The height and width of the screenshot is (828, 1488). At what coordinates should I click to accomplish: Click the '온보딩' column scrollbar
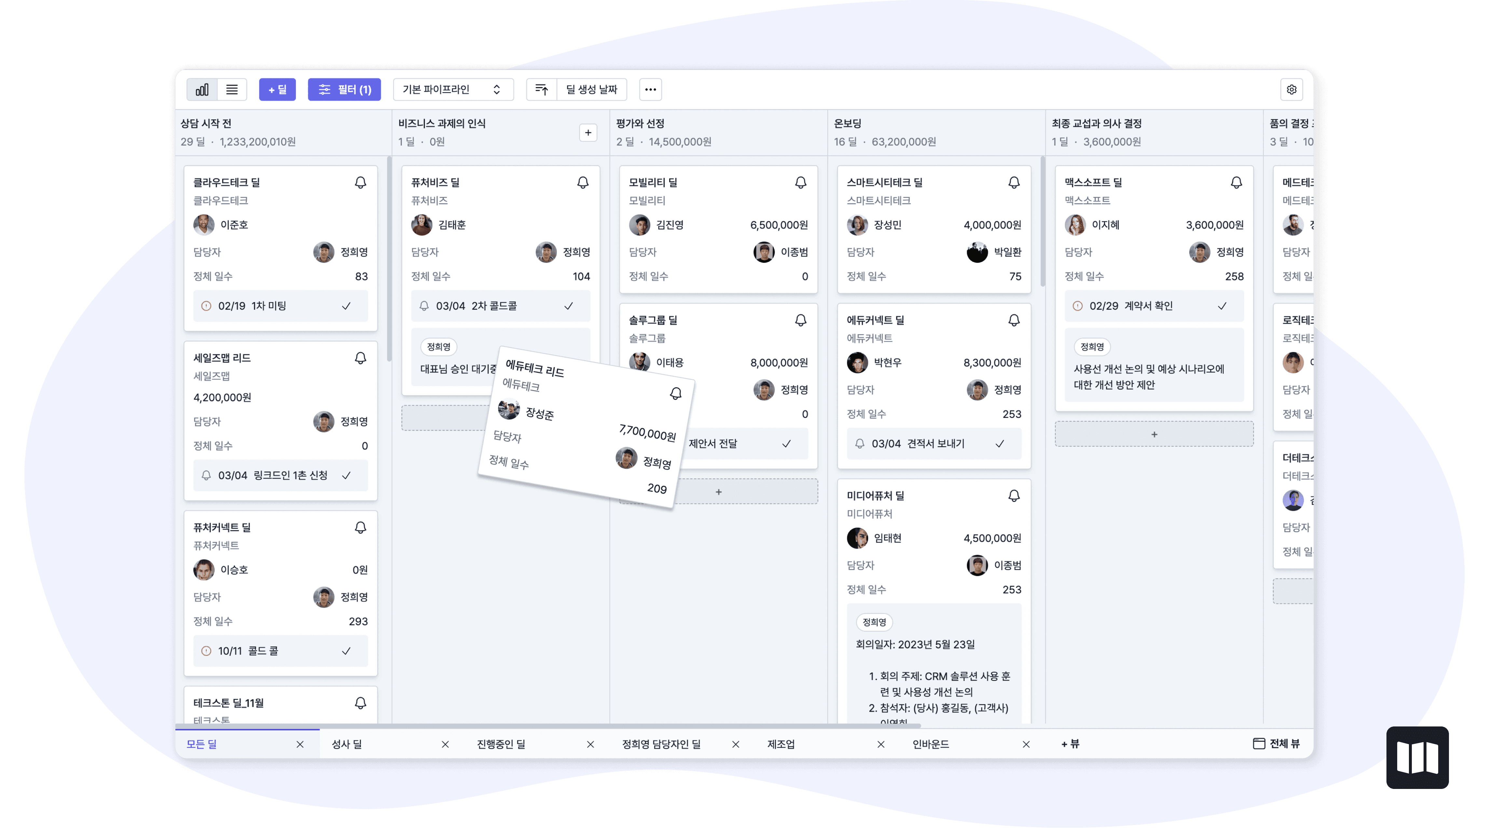pyautogui.click(x=1043, y=221)
